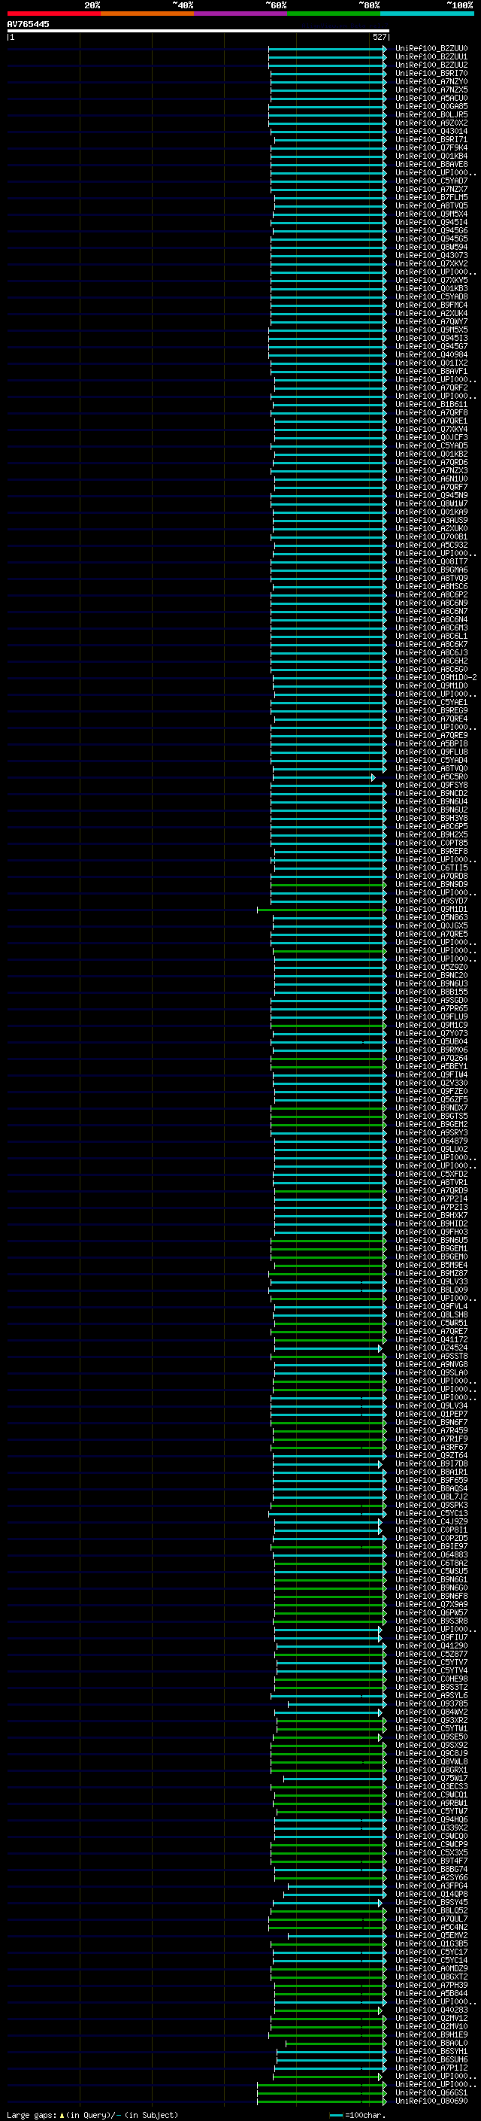
Task: Open hit UniRef100_B2ZUU2
Action: tap(431, 65)
